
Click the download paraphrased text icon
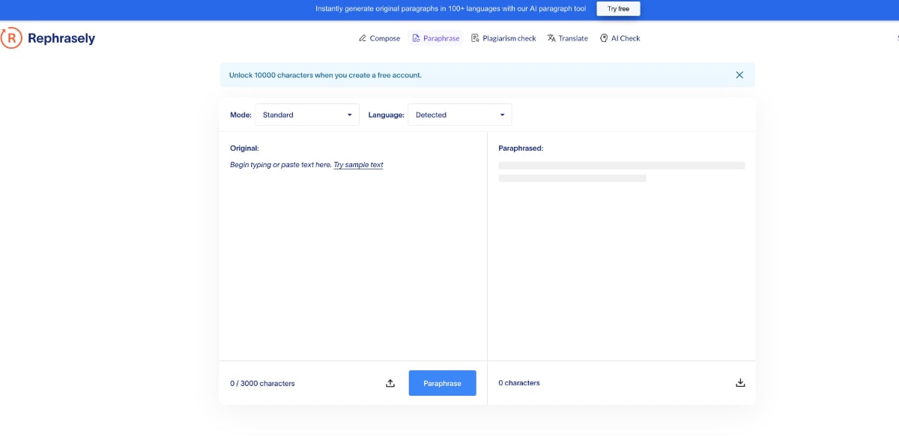(x=740, y=383)
